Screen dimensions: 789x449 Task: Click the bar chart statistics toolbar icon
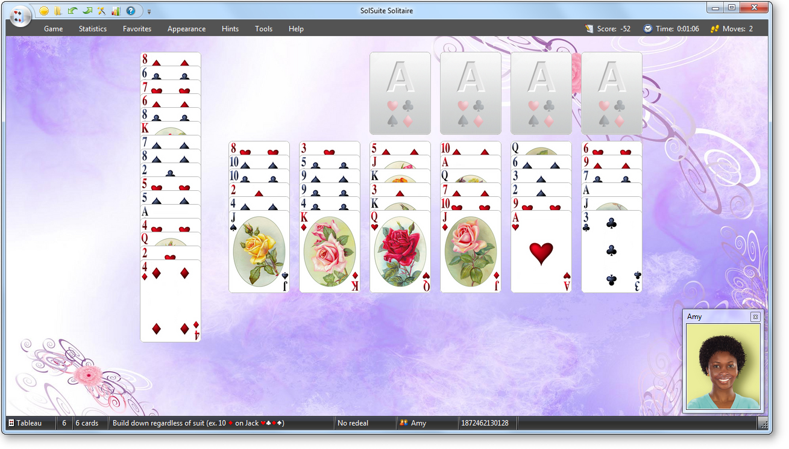coord(116,11)
